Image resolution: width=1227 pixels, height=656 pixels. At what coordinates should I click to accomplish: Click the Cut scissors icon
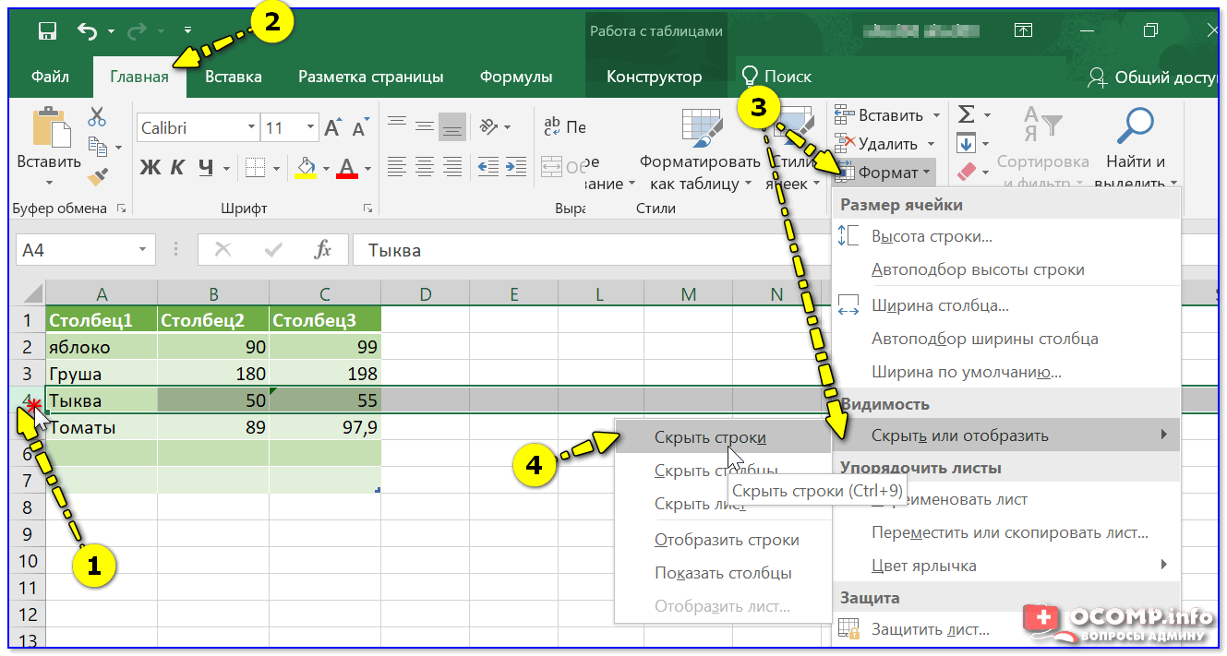97,117
